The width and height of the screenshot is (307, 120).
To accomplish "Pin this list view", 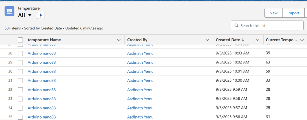I will [x=41, y=16].
